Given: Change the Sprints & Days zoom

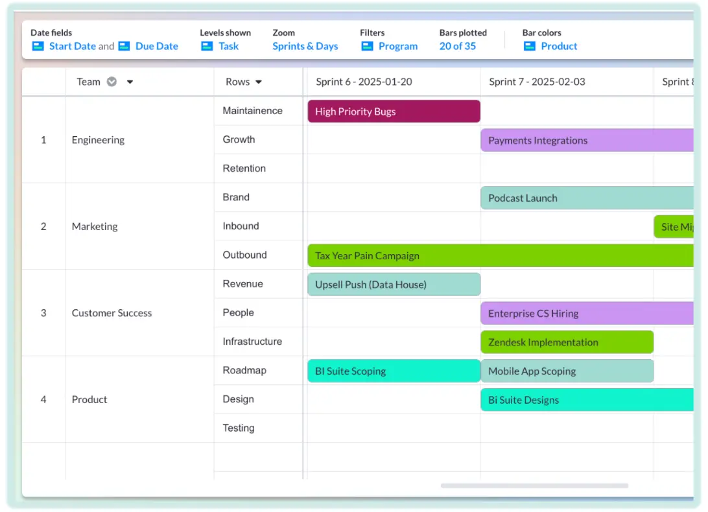Looking at the screenshot, I should (305, 46).
